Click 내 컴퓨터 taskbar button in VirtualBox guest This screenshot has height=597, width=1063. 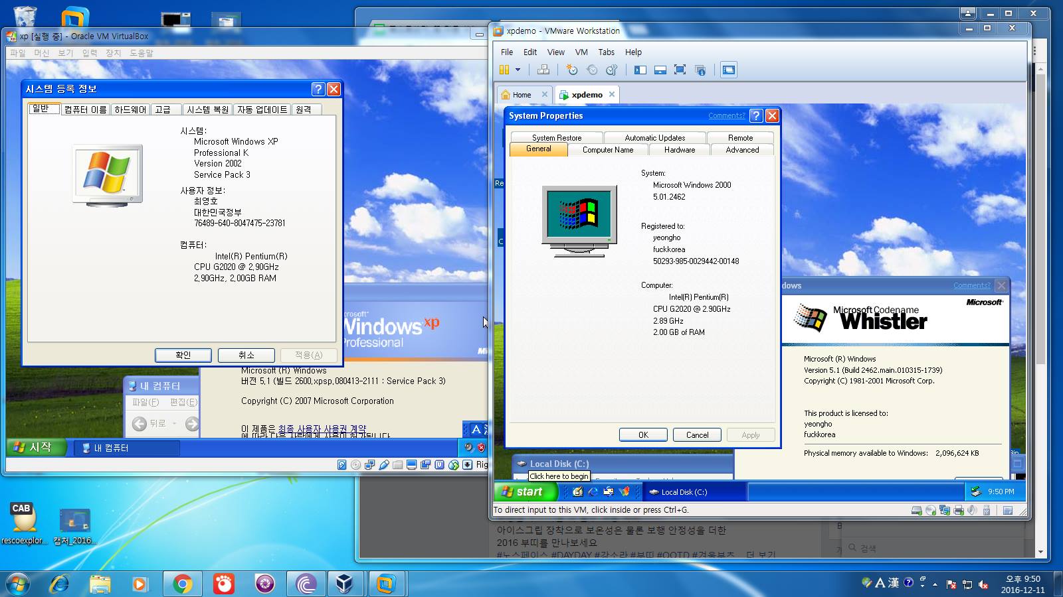126,448
